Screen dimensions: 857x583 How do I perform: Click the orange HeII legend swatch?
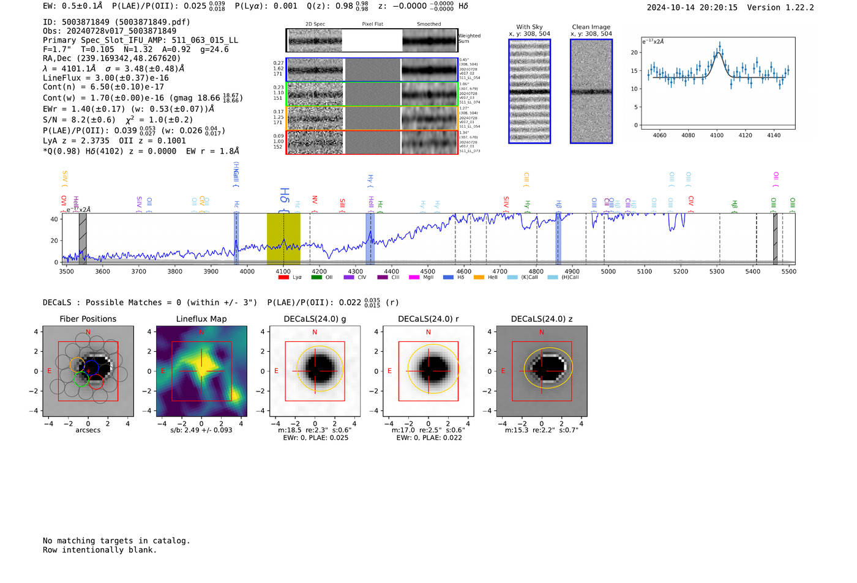click(479, 277)
